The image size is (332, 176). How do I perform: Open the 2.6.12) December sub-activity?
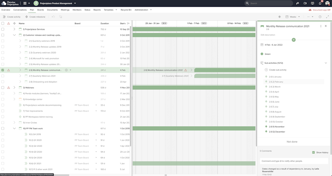coord(277,132)
